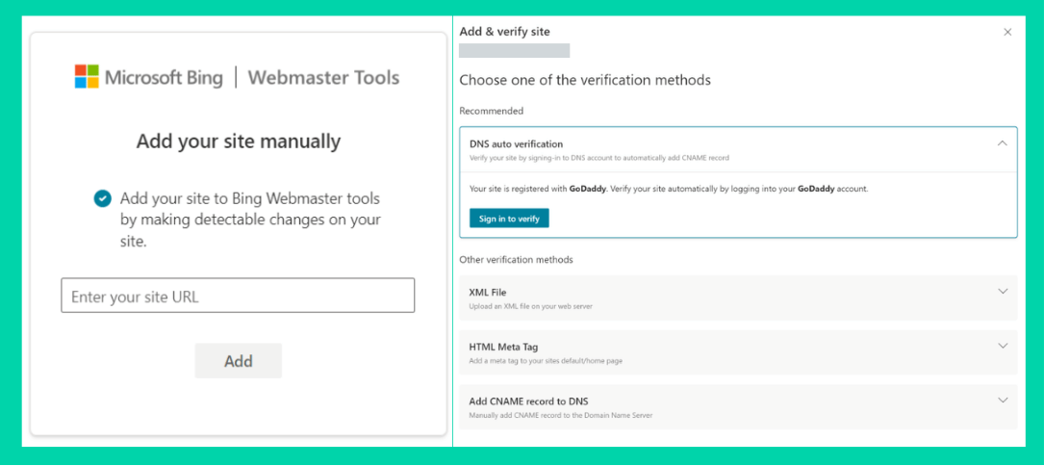This screenshot has height=466, width=1044.
Task: Click the DNS auto verification title
Action: click(516, 144)
